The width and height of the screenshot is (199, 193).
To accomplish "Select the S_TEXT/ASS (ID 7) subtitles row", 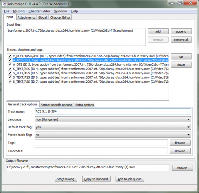I will [91, 82].
